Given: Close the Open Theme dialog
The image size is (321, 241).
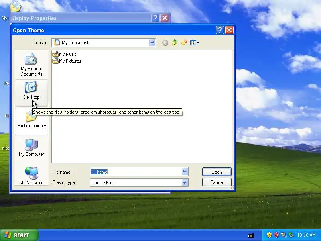Looking at the screenshot, I should pyautogui.click(x=229, y=30).
